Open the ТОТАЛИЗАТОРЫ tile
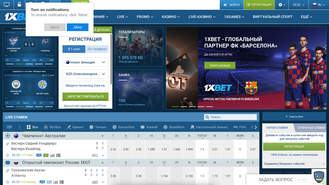329x185 pixels. (139, 47)
